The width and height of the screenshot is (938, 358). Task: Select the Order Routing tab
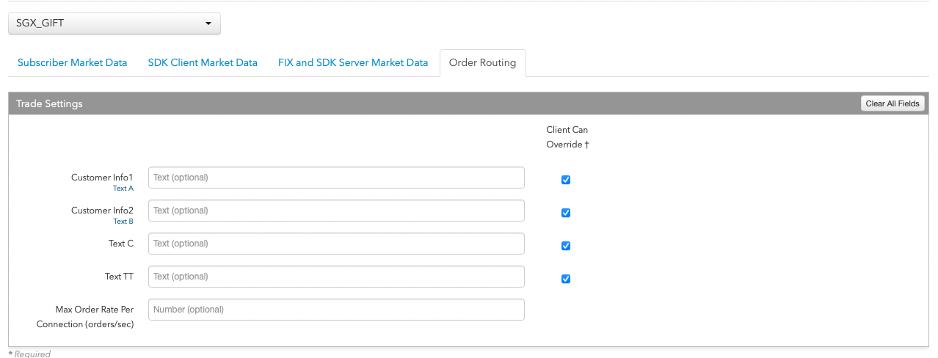483,63
